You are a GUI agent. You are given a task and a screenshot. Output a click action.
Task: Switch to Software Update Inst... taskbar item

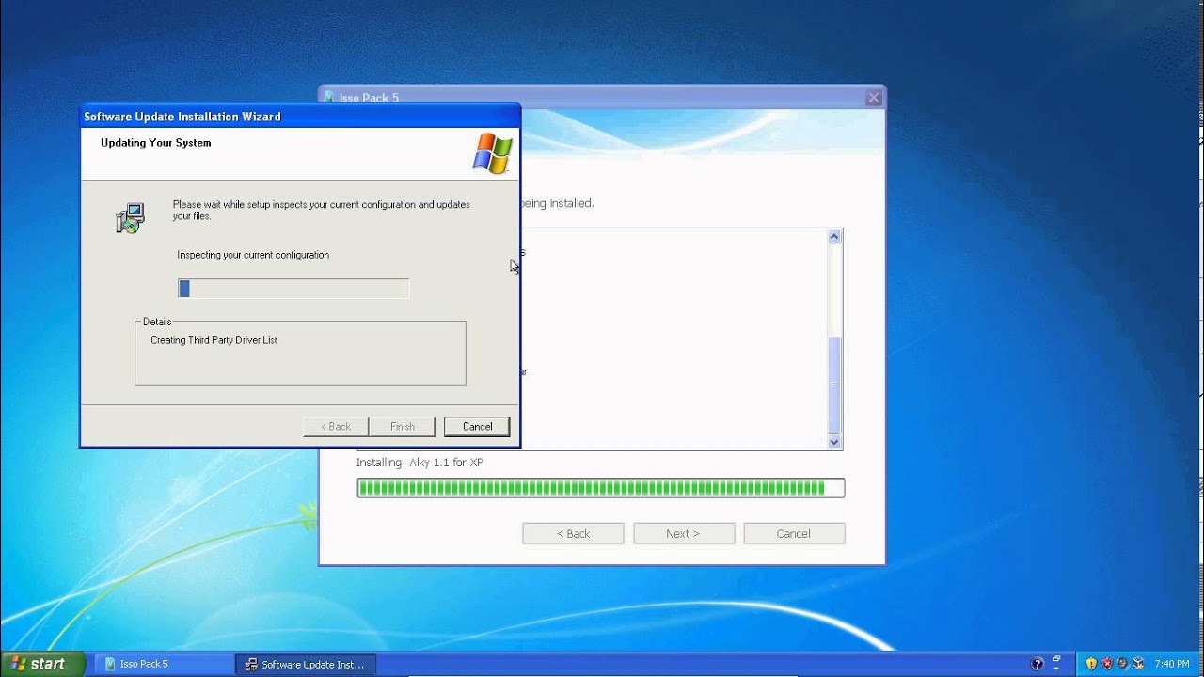(x=305, y=664)
